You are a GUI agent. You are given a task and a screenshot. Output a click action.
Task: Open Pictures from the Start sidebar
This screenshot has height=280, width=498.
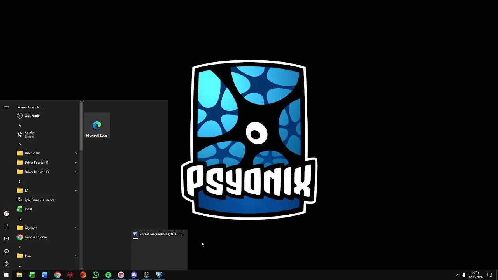coord(6,239)
